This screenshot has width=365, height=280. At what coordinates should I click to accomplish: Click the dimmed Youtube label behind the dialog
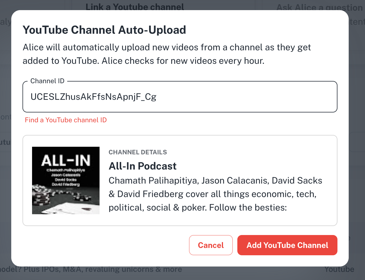coord(339,269)
